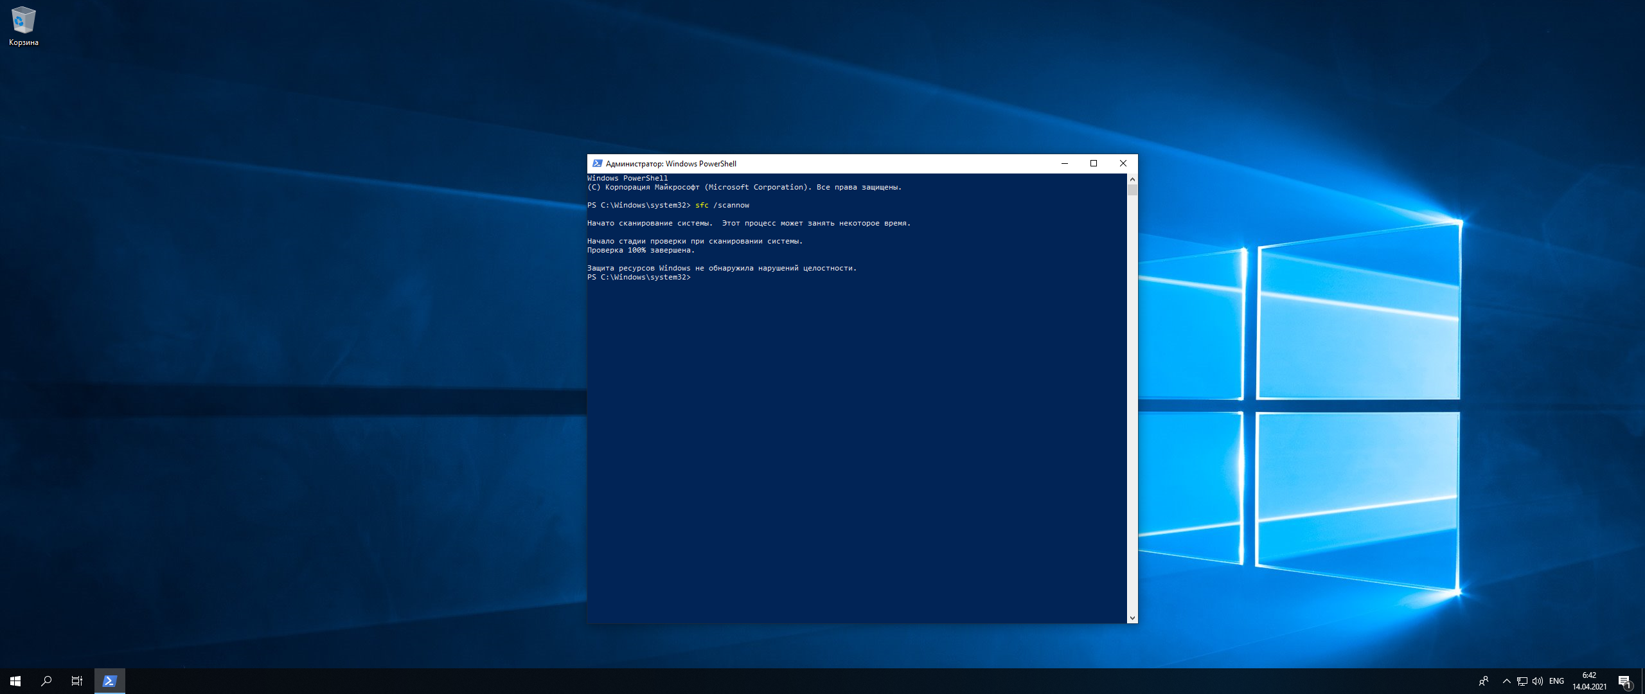Click the line 'Защита ресурсов Windows не обнаружила нарушений целостности.'
The height and width of the screenshot is (694, 1645).
(x=722, y=269)
